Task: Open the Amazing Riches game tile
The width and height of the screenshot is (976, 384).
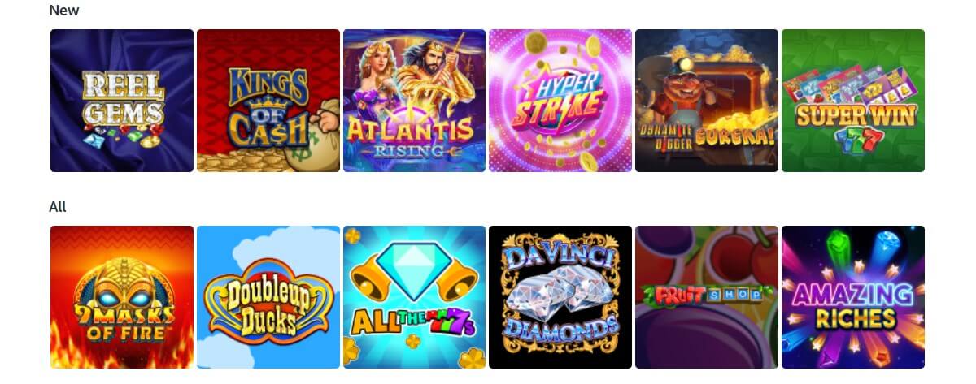Action: pyautogui.click(x=853, y=297)
